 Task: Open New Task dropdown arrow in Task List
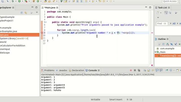tap(161, 13)
